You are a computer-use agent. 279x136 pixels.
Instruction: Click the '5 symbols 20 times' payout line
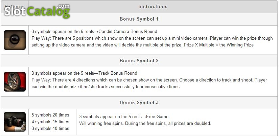pyautogui.click(x=50, y=115)
